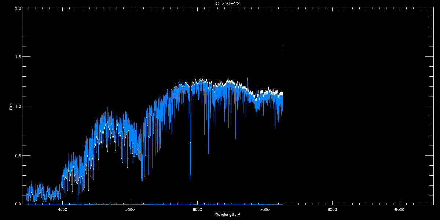Screen dimensions: 440x220
Task: Click the Wavelength, A x-axis label
Action: [228, 214]
